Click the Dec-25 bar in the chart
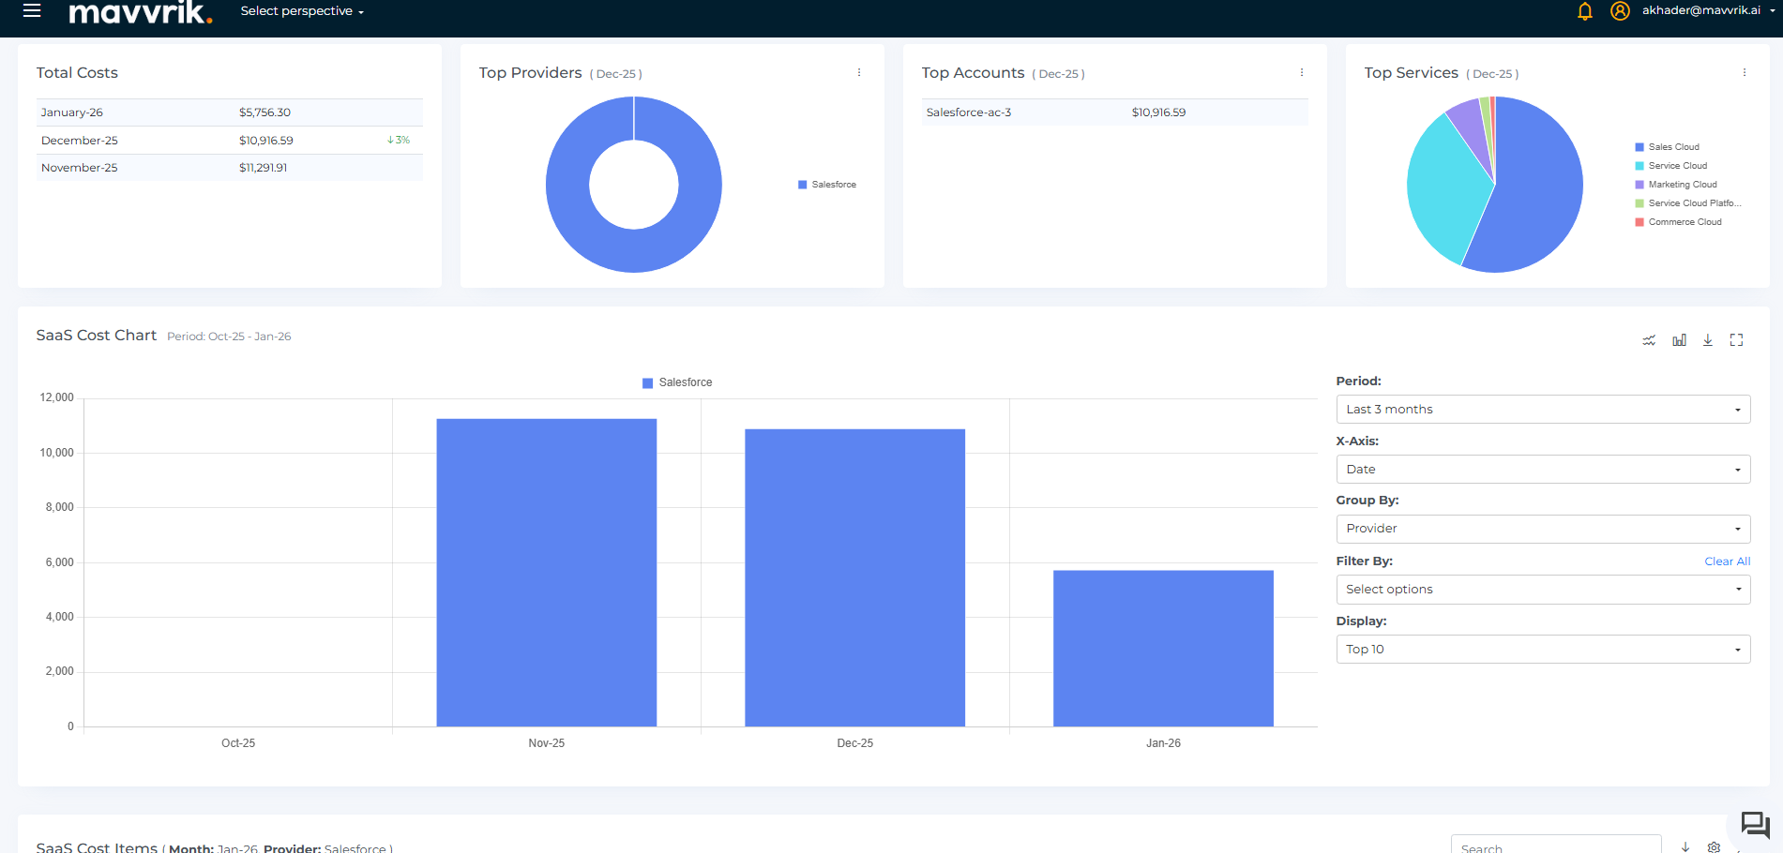 pos(854,577)
